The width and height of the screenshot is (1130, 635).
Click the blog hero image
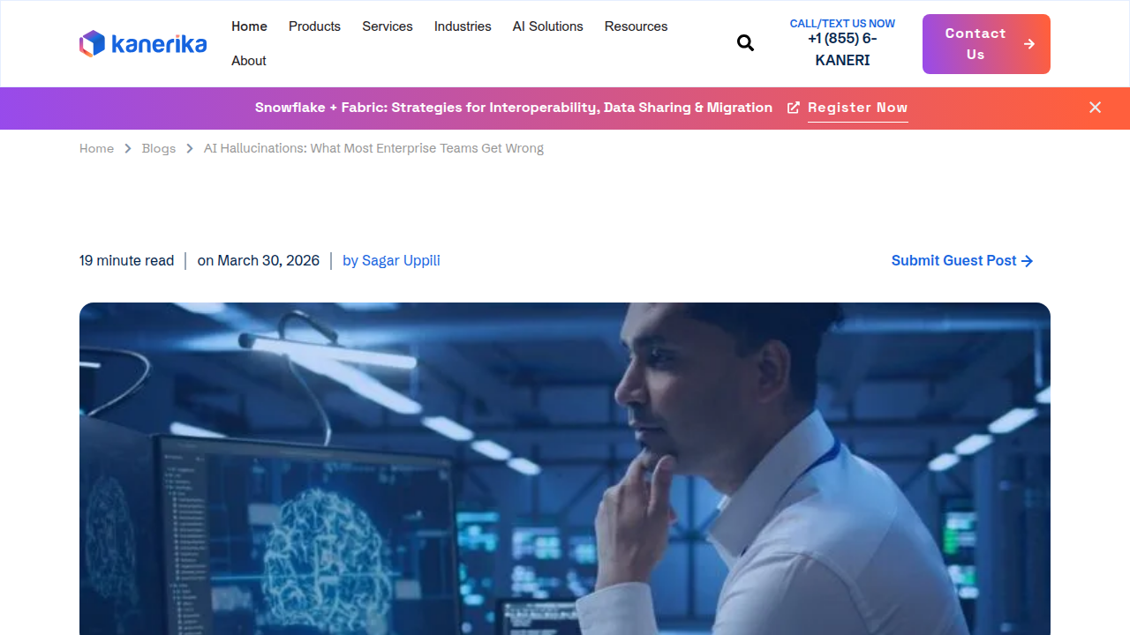[565, 468]
